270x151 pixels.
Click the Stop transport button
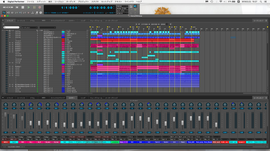point(23,7)
